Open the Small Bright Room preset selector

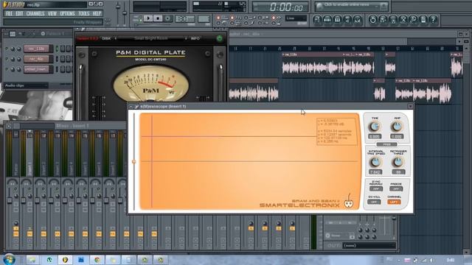[x=150, y=38]
